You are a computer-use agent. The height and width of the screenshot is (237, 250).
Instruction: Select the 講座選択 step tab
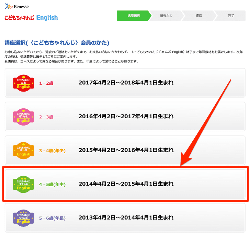coord(134,16)
